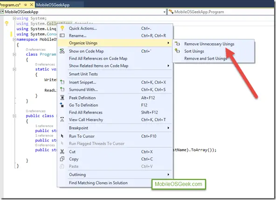This screenshot has height=200, width=276.
Task: Open the MobileOSGeekApp project dropdown
Action: pos(164,12)
